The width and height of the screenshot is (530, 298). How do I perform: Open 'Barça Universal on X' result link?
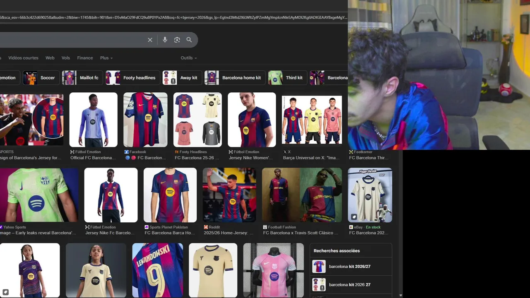pos(311,158)
